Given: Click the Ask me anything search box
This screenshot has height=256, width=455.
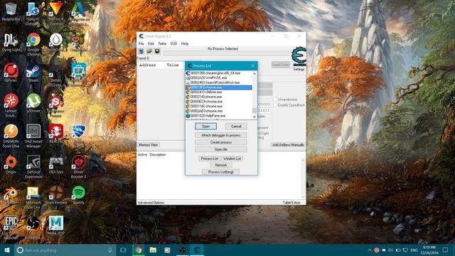Looking at the screenshot, I should pyautogui.click(x=65, y=250).
